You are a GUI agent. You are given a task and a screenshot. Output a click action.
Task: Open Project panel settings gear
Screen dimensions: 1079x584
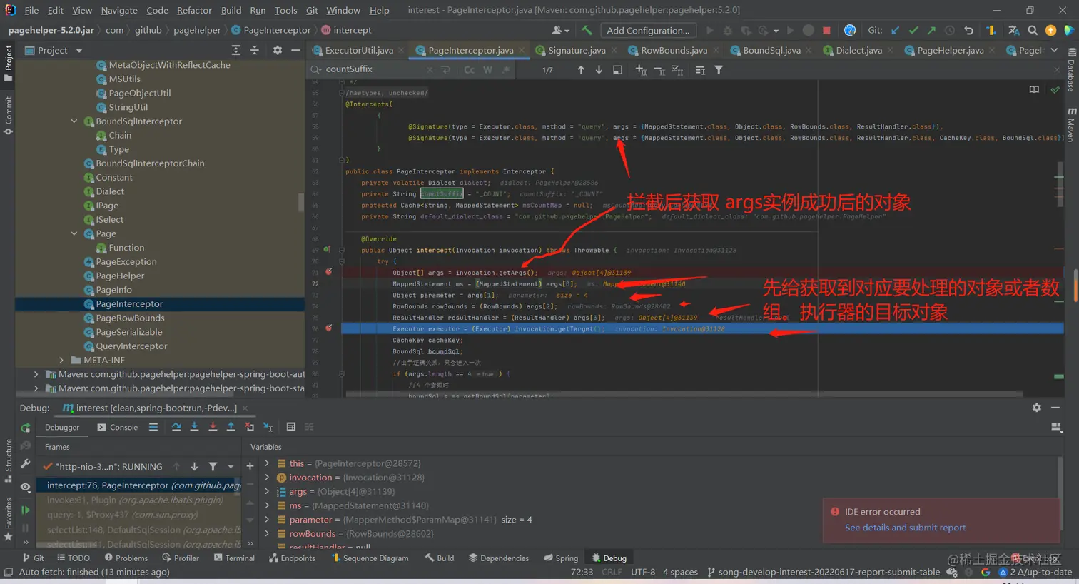point(278,50)
